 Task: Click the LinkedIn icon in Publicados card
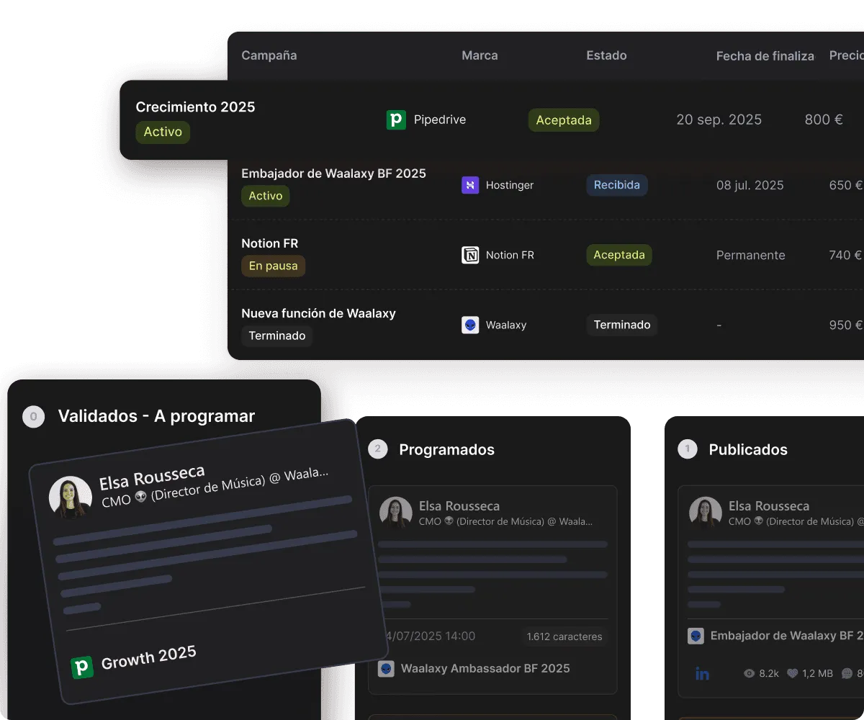(x=702, y=674)
